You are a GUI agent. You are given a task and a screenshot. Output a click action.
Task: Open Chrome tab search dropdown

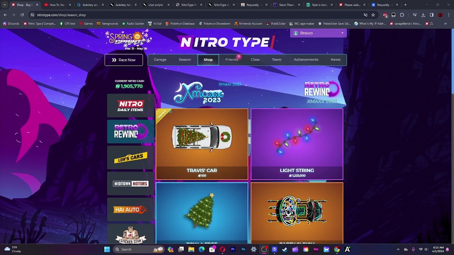point(4,5)
